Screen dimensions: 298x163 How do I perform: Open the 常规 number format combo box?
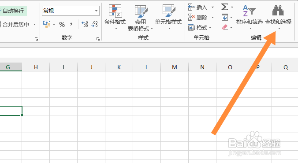[x=71, y=11]
